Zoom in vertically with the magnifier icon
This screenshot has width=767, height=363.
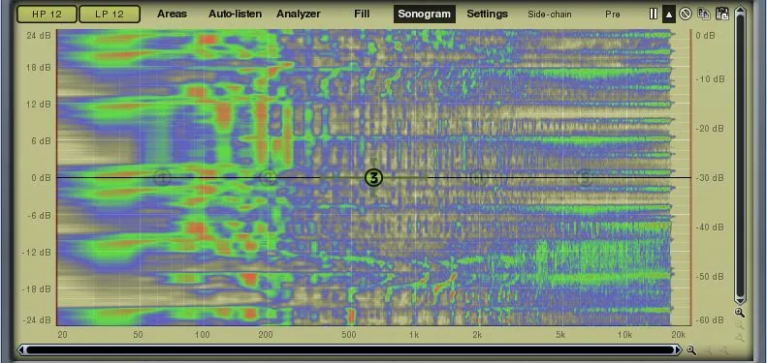click(740, 313)
